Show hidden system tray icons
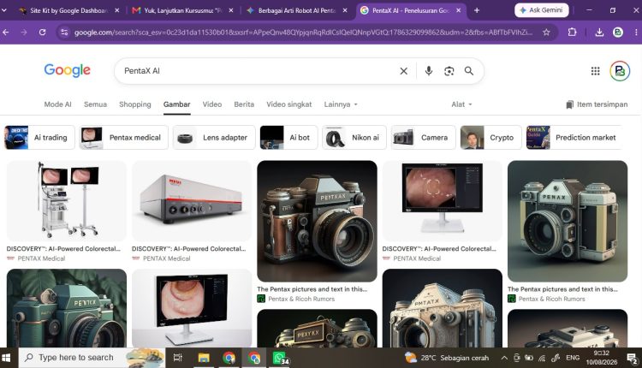The width and height of the screenshot is (642, 368). click(x=504, y=358)
